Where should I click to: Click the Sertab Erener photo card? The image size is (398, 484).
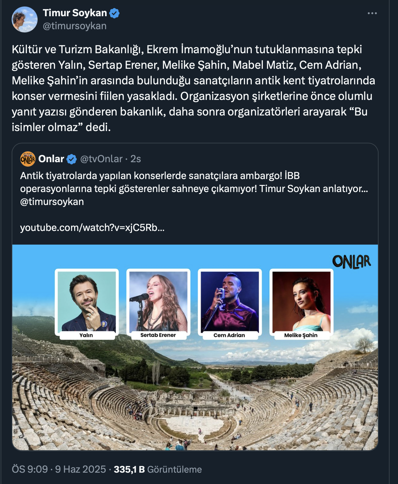158,304
